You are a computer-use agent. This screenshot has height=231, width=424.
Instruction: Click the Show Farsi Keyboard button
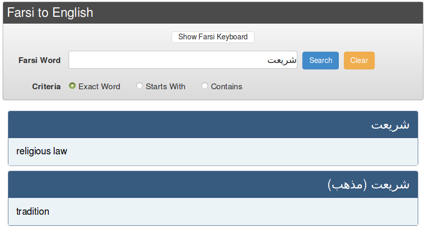pos(213,37)
